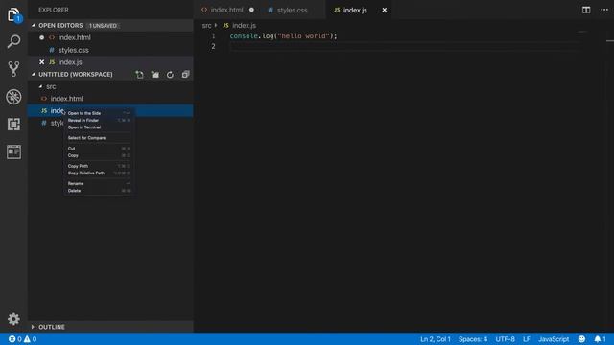614x345 pixels.
Task: Click the New Folder icon in workspace header
Action: click(x=155, y=75)
